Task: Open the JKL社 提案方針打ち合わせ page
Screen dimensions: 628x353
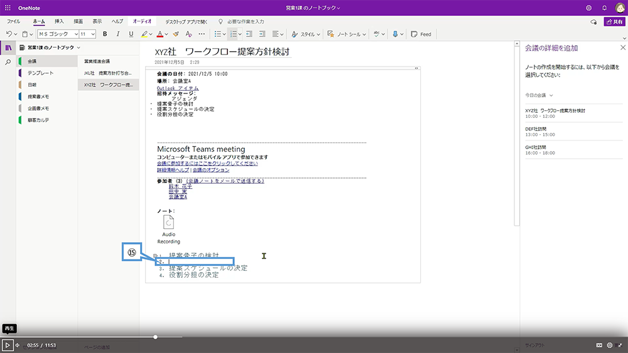Action: pyautogui.click(x=109, y=73)
